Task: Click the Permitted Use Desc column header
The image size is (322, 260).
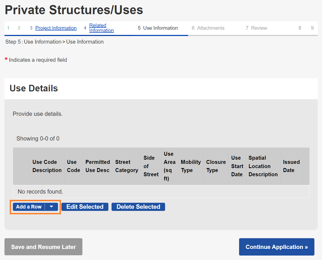Action: click(x=98, y=166)
